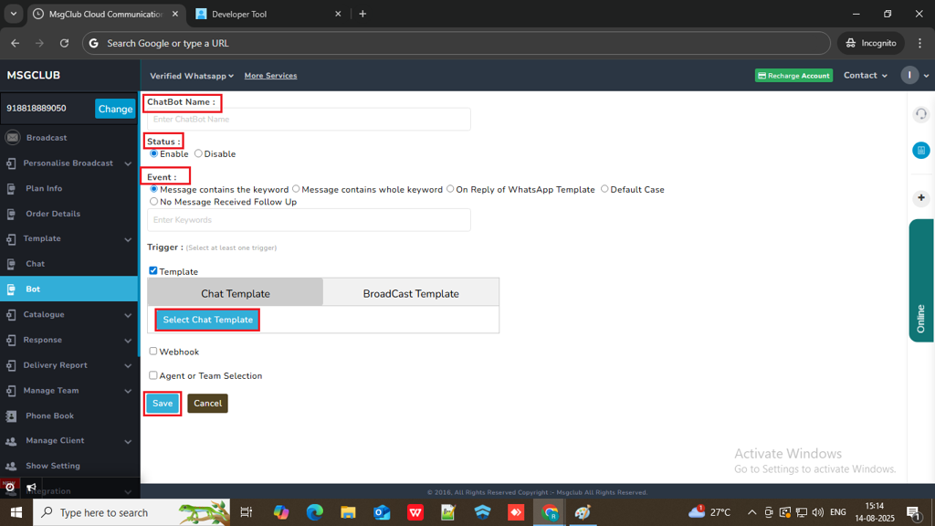Open Task View on the taskbar
Image resolution: width=935 pixels, height=526 pixels.
(246, 512)
